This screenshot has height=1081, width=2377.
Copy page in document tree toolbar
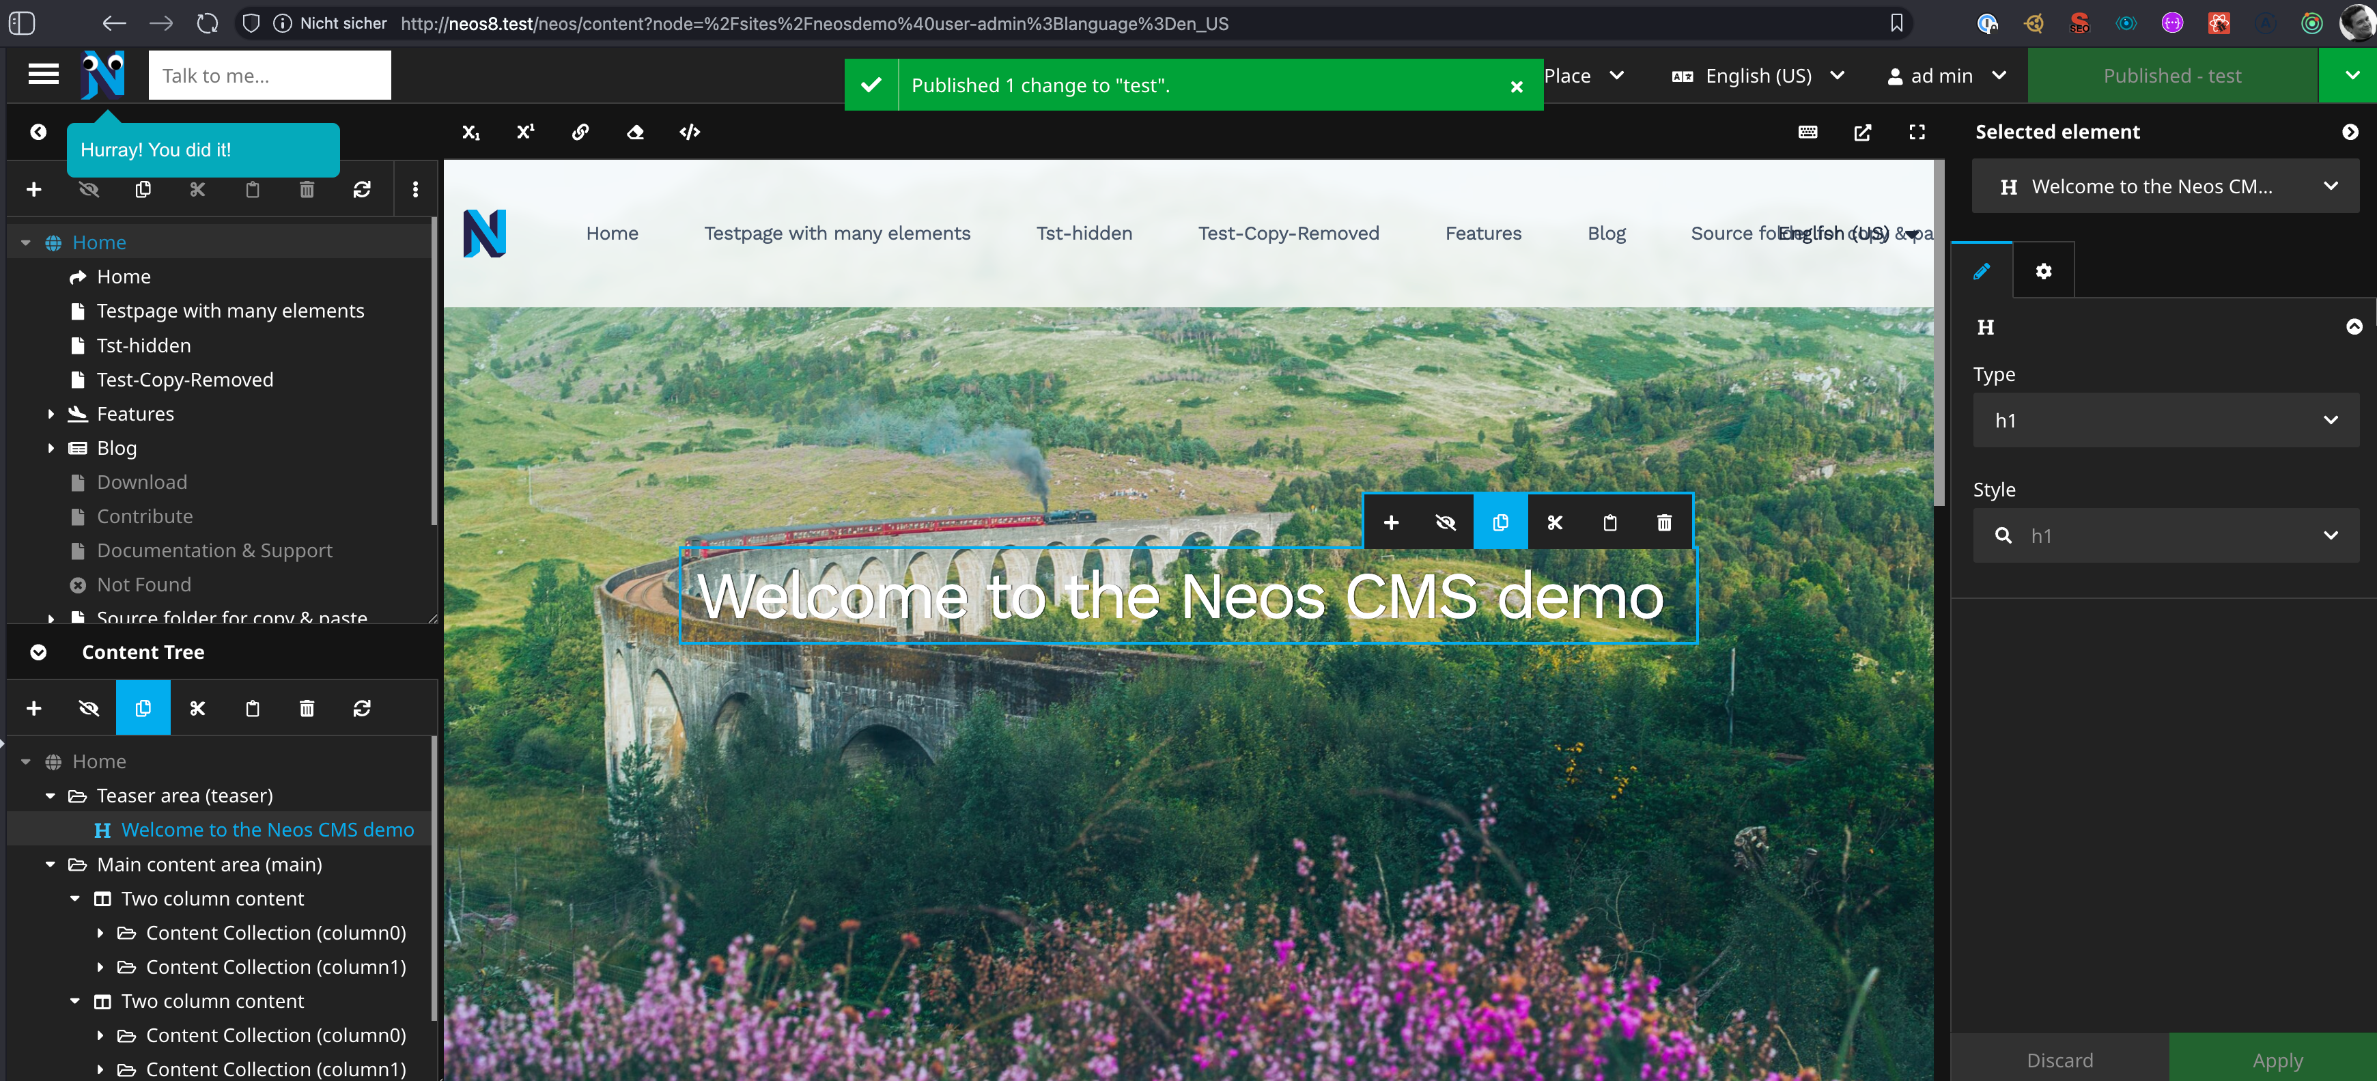pos(143,189)
